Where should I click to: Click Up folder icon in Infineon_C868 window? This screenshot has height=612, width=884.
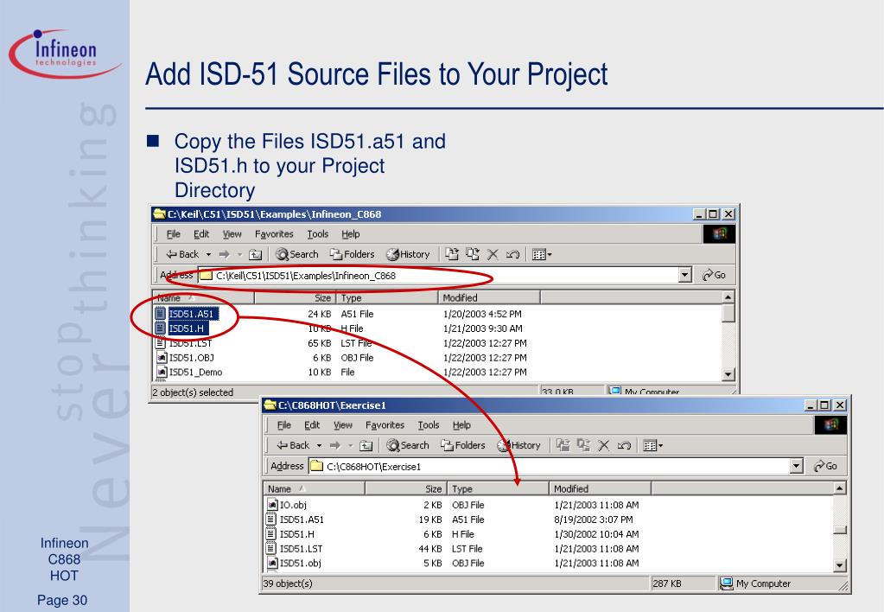pyautogui.click(x=256, y=254)
